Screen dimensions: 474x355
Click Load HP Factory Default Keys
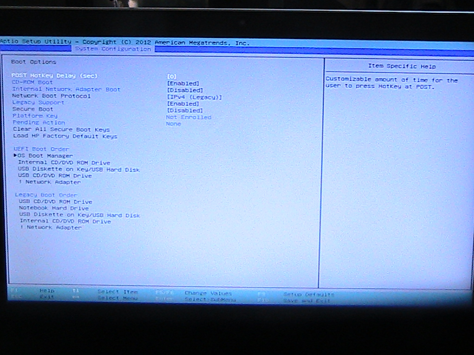point(65,136)
